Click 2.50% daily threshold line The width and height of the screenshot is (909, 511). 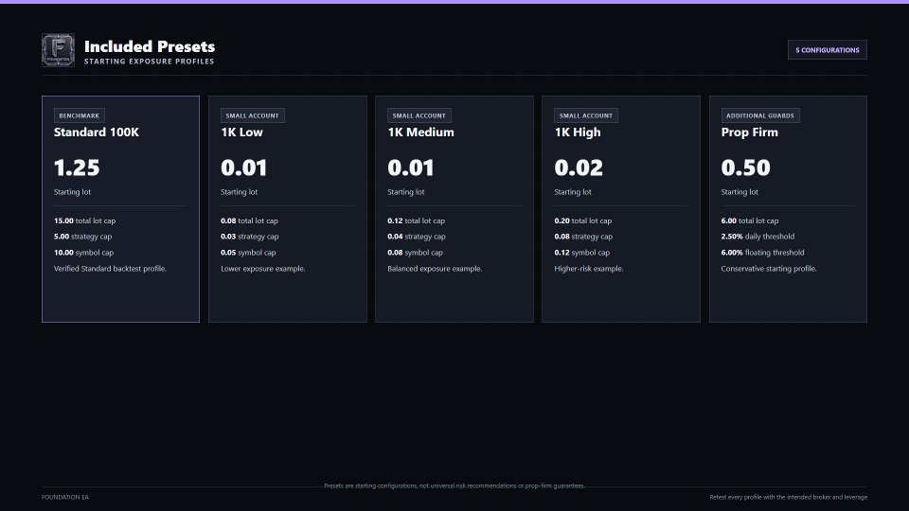(757, 237)
